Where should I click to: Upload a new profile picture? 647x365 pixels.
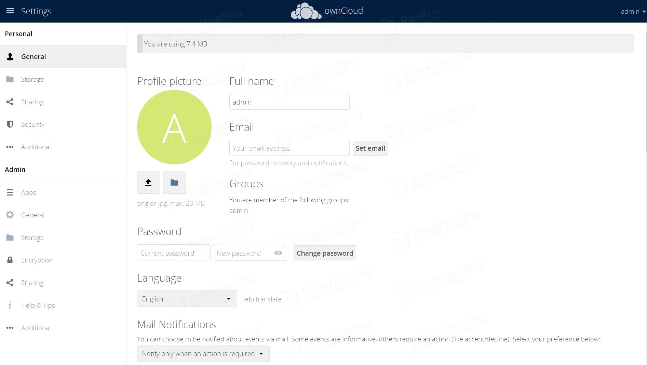148,182
